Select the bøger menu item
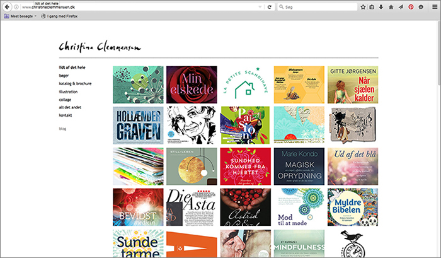441x258 pixels. [x=64, y=76]
